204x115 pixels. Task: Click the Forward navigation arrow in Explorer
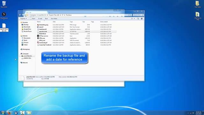click(x=23, y=15)
